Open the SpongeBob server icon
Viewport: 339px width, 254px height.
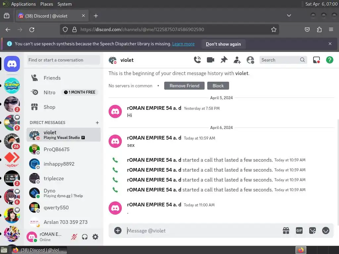[12, 86]
